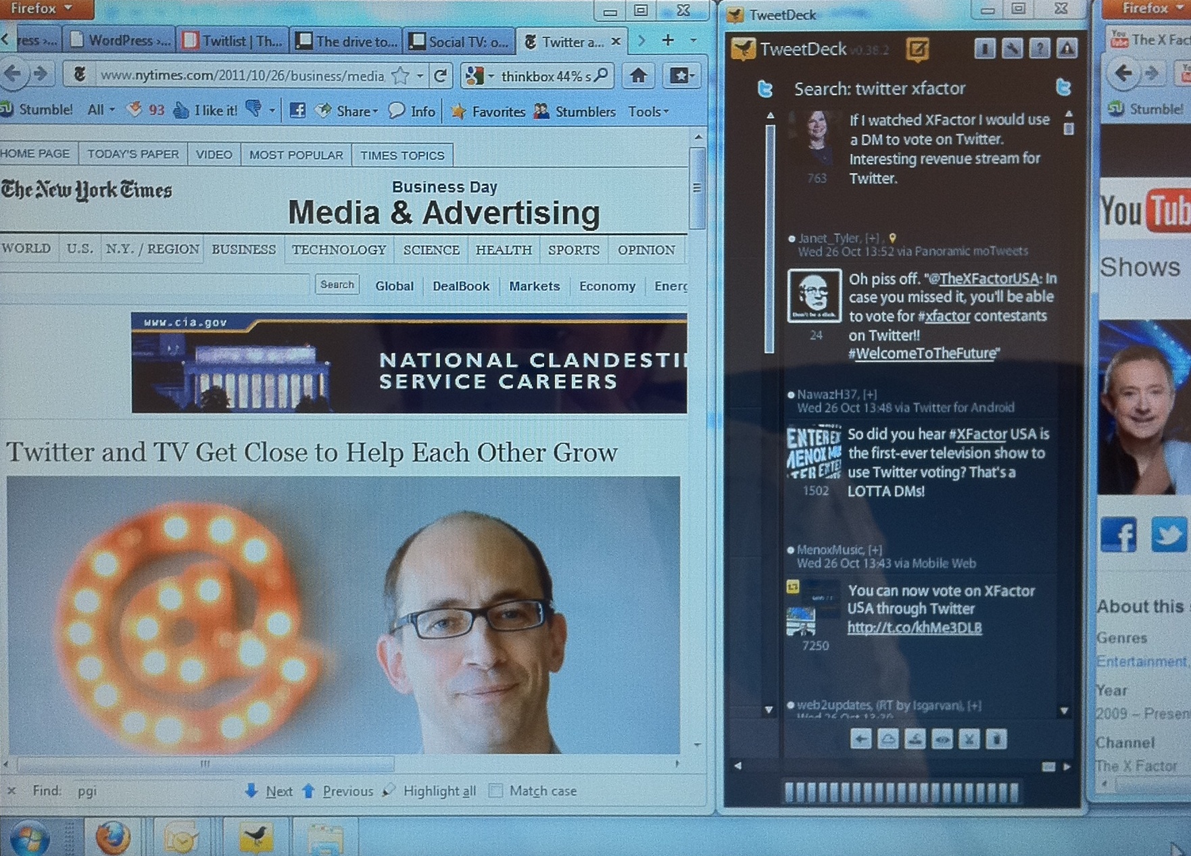Click the I like it! button
Image resolution: width=1191 pixels, height=856 pixels.
[207, 110]
